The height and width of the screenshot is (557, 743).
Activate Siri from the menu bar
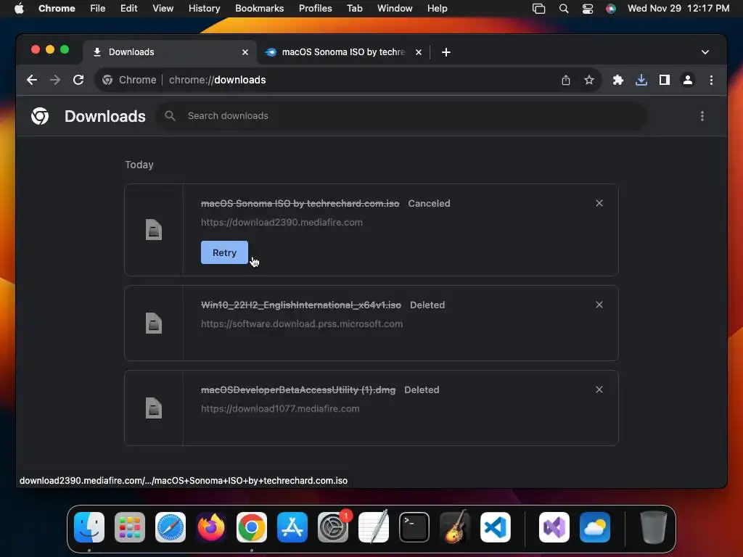[611, 9]
